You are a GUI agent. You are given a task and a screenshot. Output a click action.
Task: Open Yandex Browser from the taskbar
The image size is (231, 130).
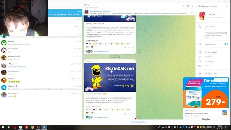[21, 127]
